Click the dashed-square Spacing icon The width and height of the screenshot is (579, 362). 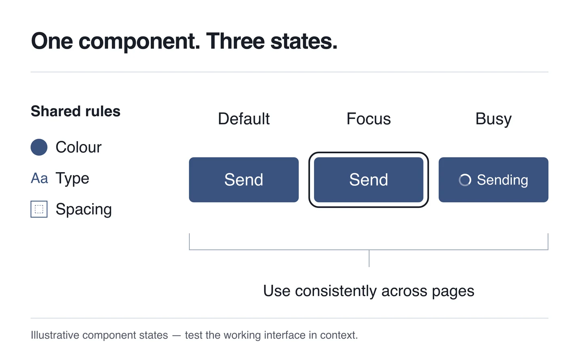tap(39, 209)
